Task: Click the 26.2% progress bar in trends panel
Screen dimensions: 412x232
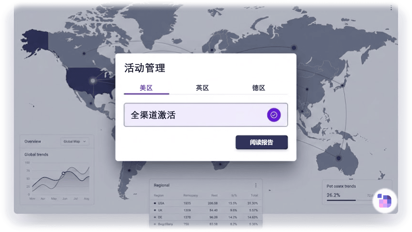Action: coord(341,200)
